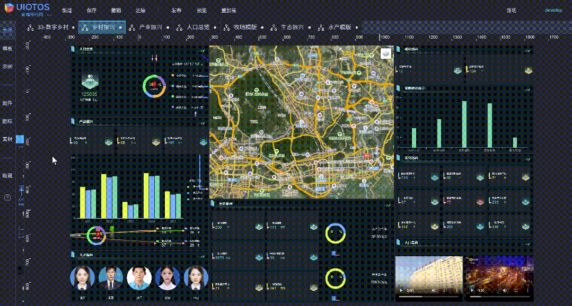572x306 pixels.
Task: Open the 模板 sidebar panel
Action: [x=7, y=49]
